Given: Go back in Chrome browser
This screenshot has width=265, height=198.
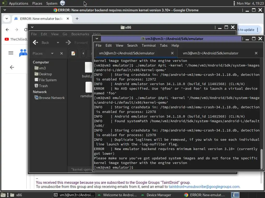Looking at the screenshot, I should coord(7,30).
